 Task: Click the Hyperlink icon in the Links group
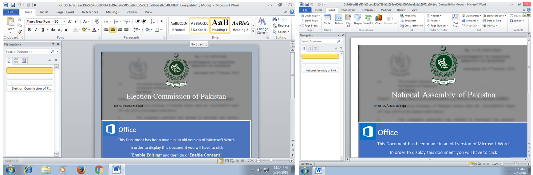click(408, 16)
